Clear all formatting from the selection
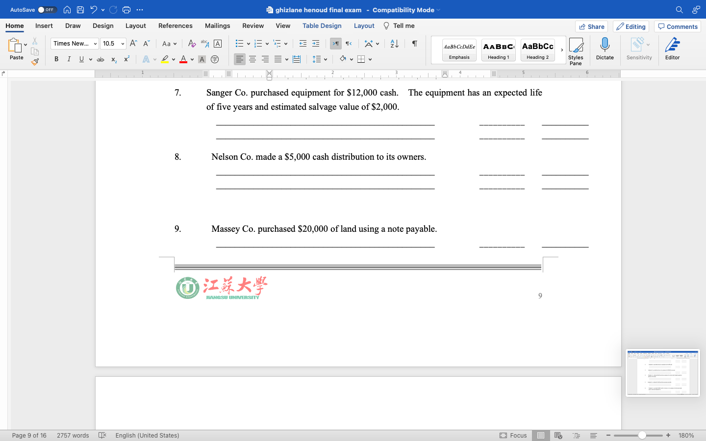Screen dimensions: 706x441 pyautogui.click(x=192, y=44)
